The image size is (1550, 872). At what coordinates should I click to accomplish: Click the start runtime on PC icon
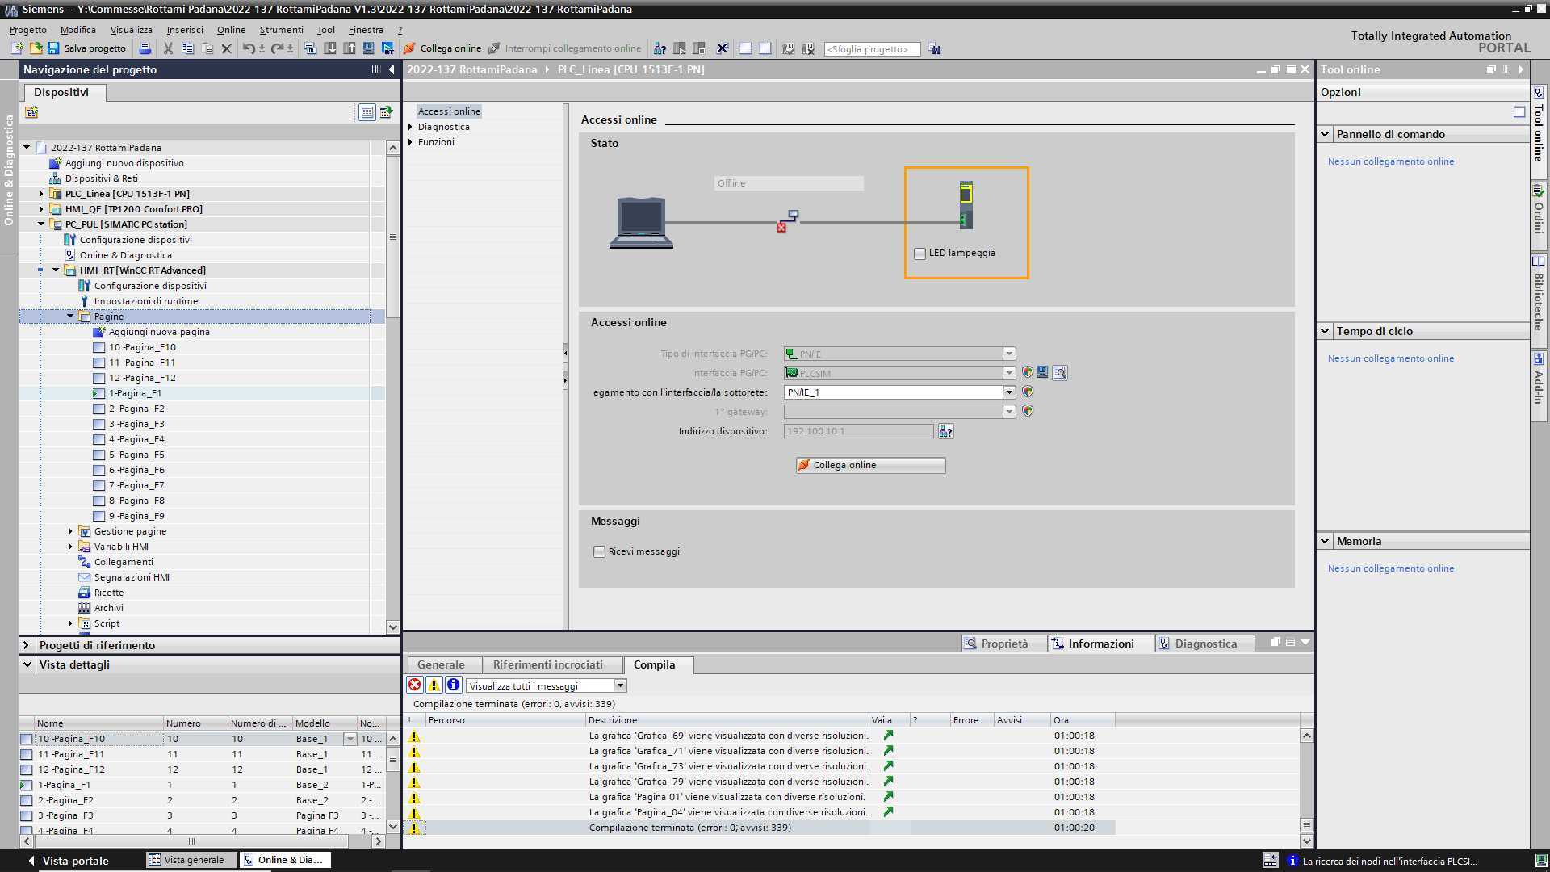click(x=388, y=48)
